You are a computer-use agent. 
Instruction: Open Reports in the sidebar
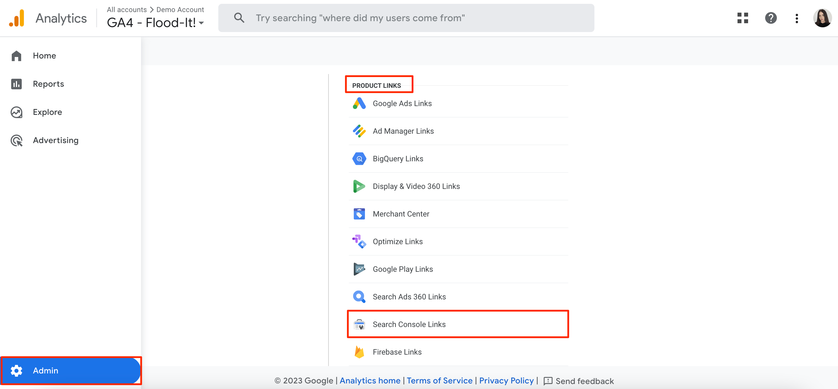pyautogui.click(x=71, y=84)
